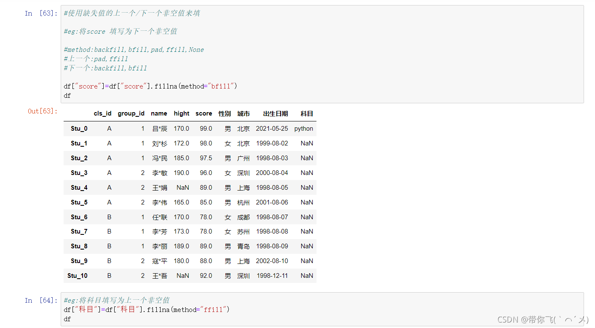This screenshot has width=595, height=328.
Task: Select the Stu_1 row index
Action: click(79, 143)
